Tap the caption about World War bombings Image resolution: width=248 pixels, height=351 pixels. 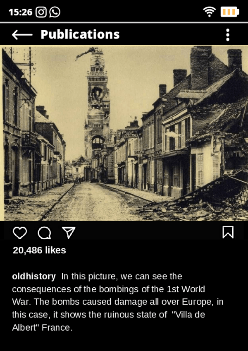118,302
